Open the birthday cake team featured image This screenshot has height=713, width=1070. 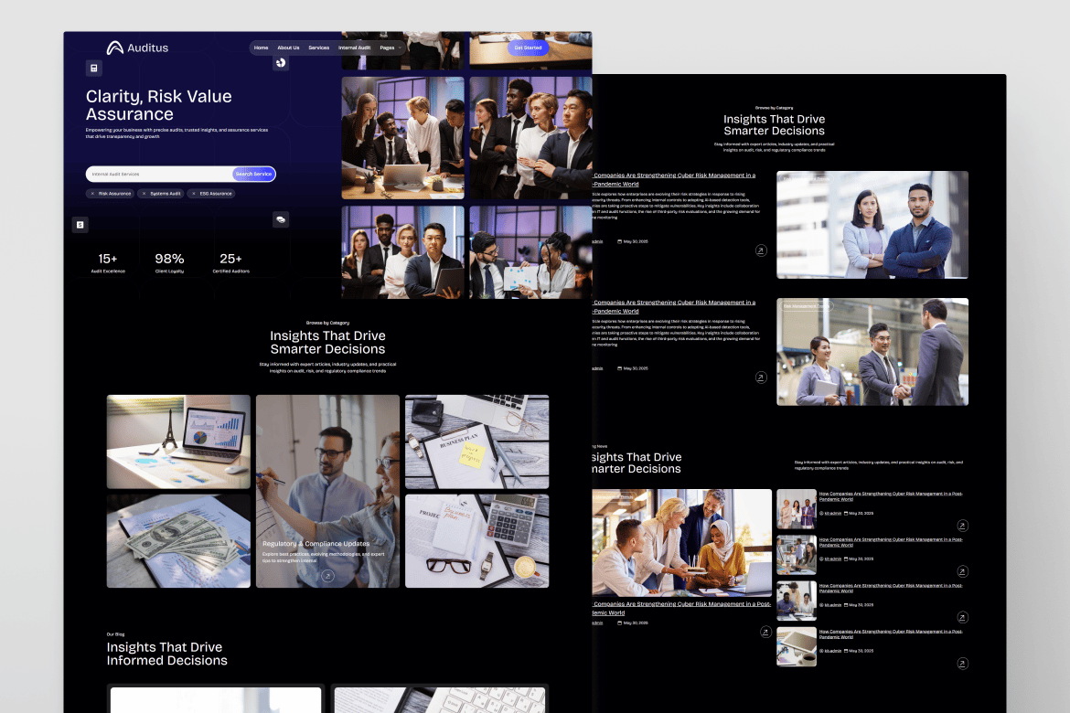tap(681, 542)
